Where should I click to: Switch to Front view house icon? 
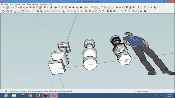pyautogui.click(x=93, y=11)
